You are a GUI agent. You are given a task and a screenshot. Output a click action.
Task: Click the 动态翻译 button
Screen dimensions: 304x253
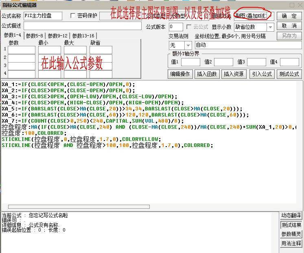(x=291, y=215)
